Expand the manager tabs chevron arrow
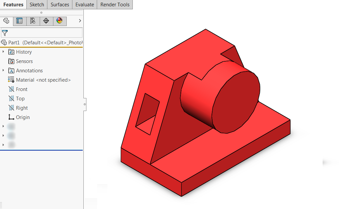The height and width of the screenshot is (209, 339). (80, 21)
